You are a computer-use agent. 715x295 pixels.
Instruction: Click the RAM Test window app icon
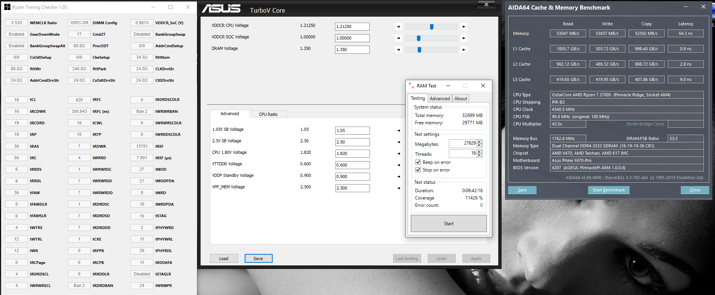pyautogui.click(x=412, y=86)
